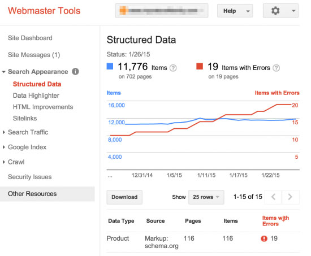Click the red Items with Errors chart label

tap(277, 93)
